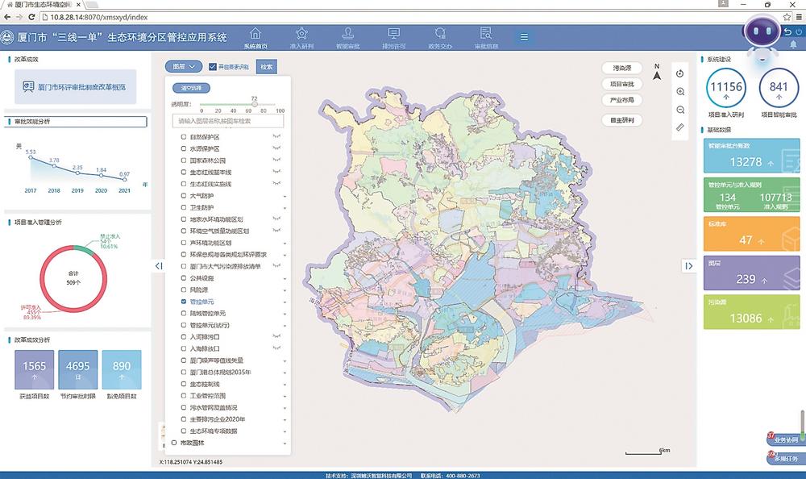Click the map zoom-out magnifier icon
This screenshot has height=479, width=806.
[680, 110]
